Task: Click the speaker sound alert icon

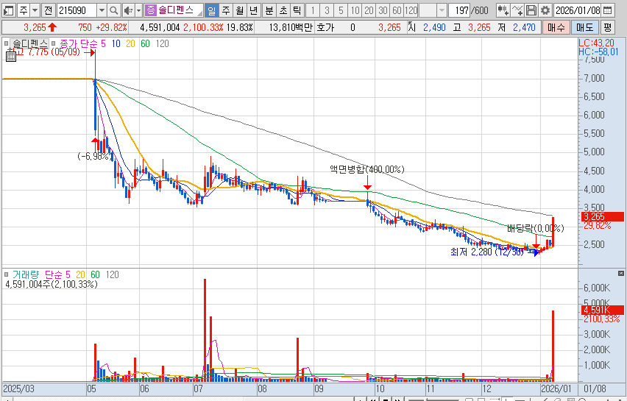Action: pos(128,10)
